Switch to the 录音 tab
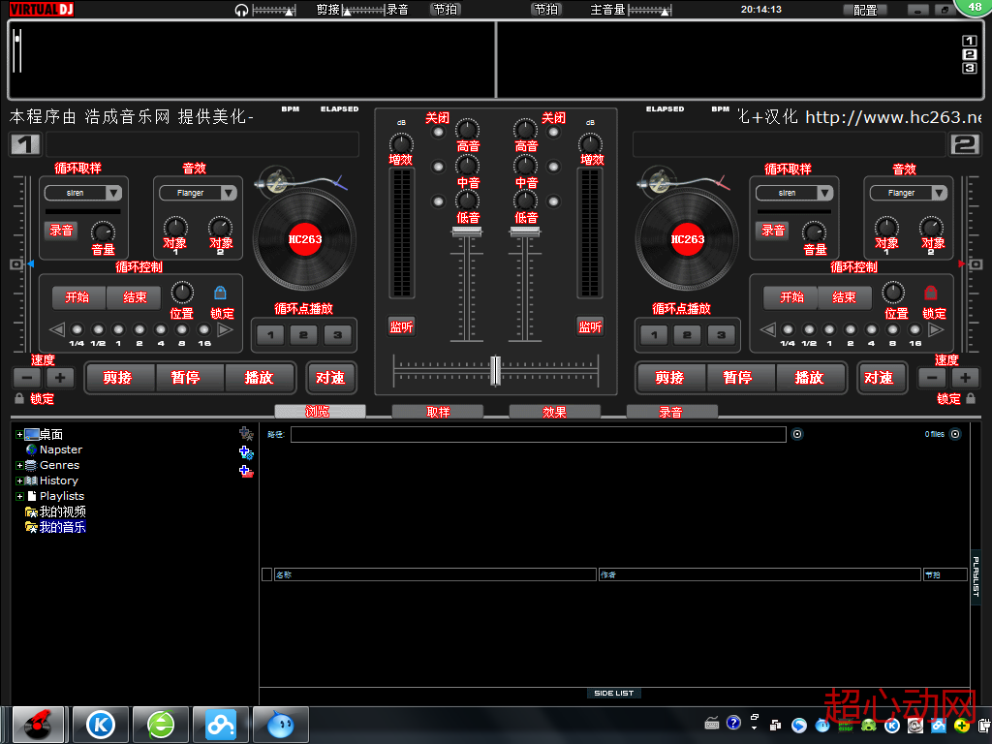 tap(672, 412)
